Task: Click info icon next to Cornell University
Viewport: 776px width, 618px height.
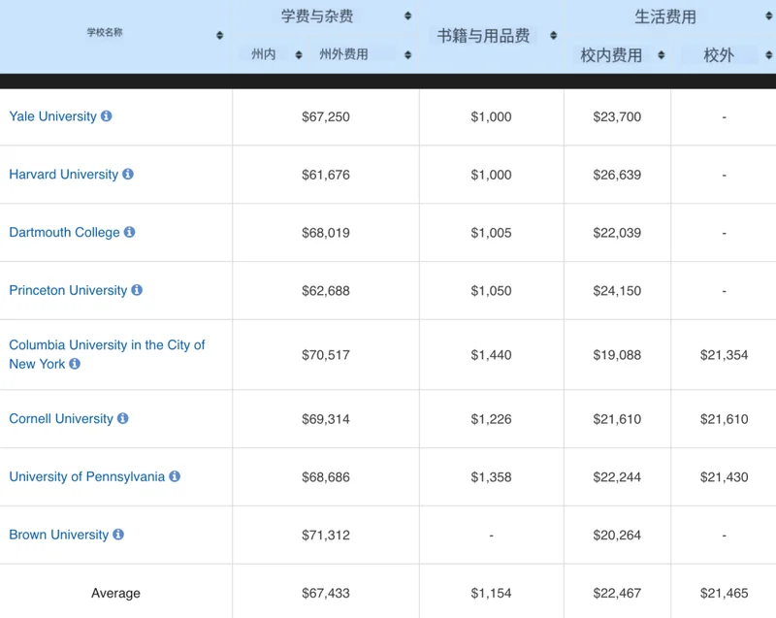Action: coord(123,419)
